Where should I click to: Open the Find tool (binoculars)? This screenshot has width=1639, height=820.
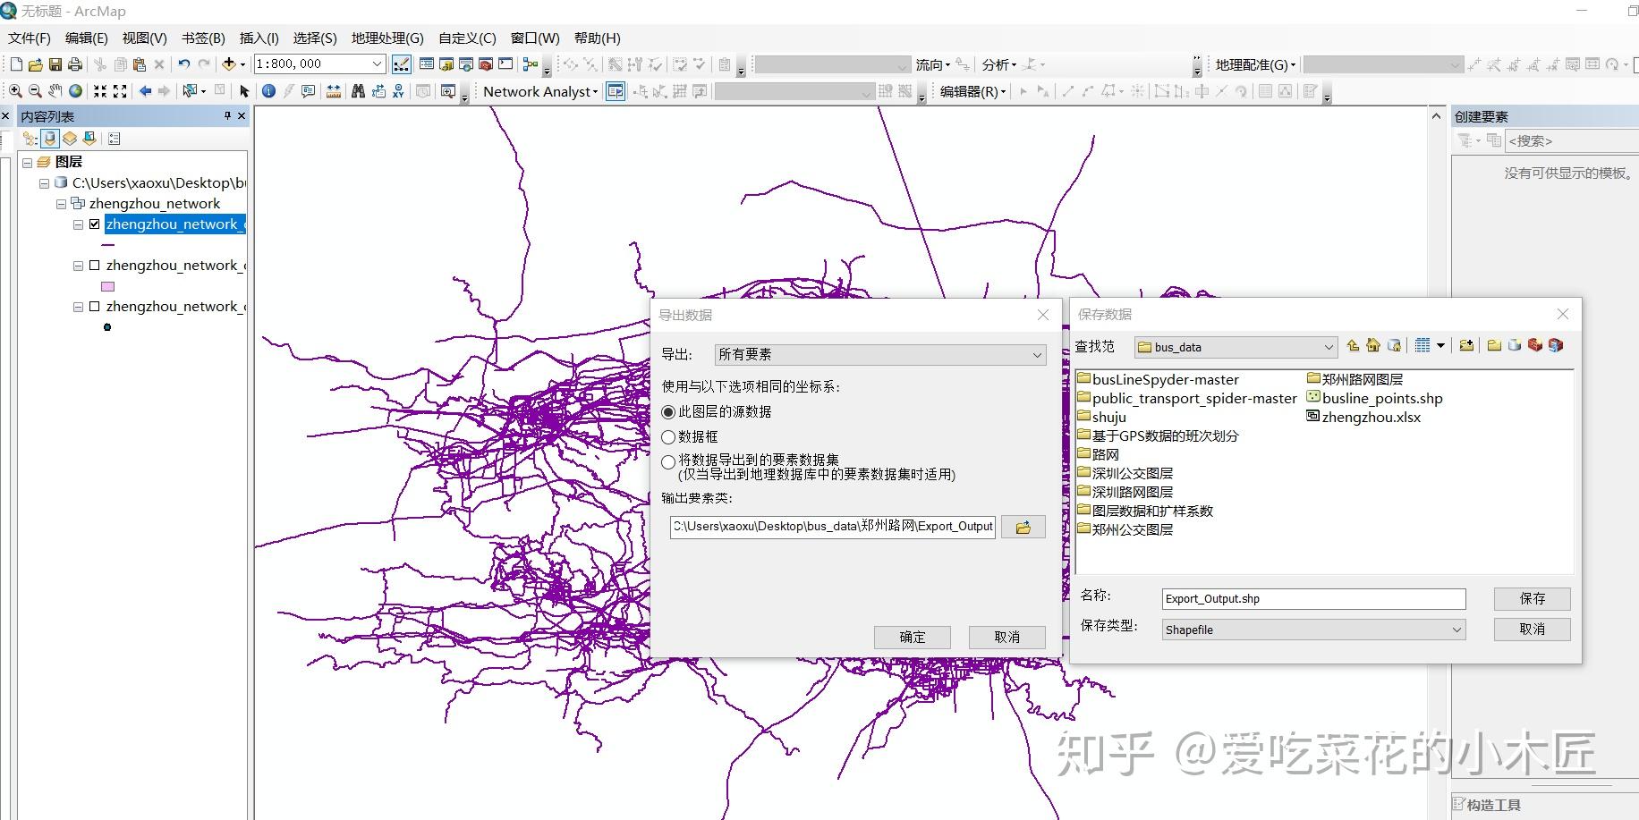[x=358, y=90]
